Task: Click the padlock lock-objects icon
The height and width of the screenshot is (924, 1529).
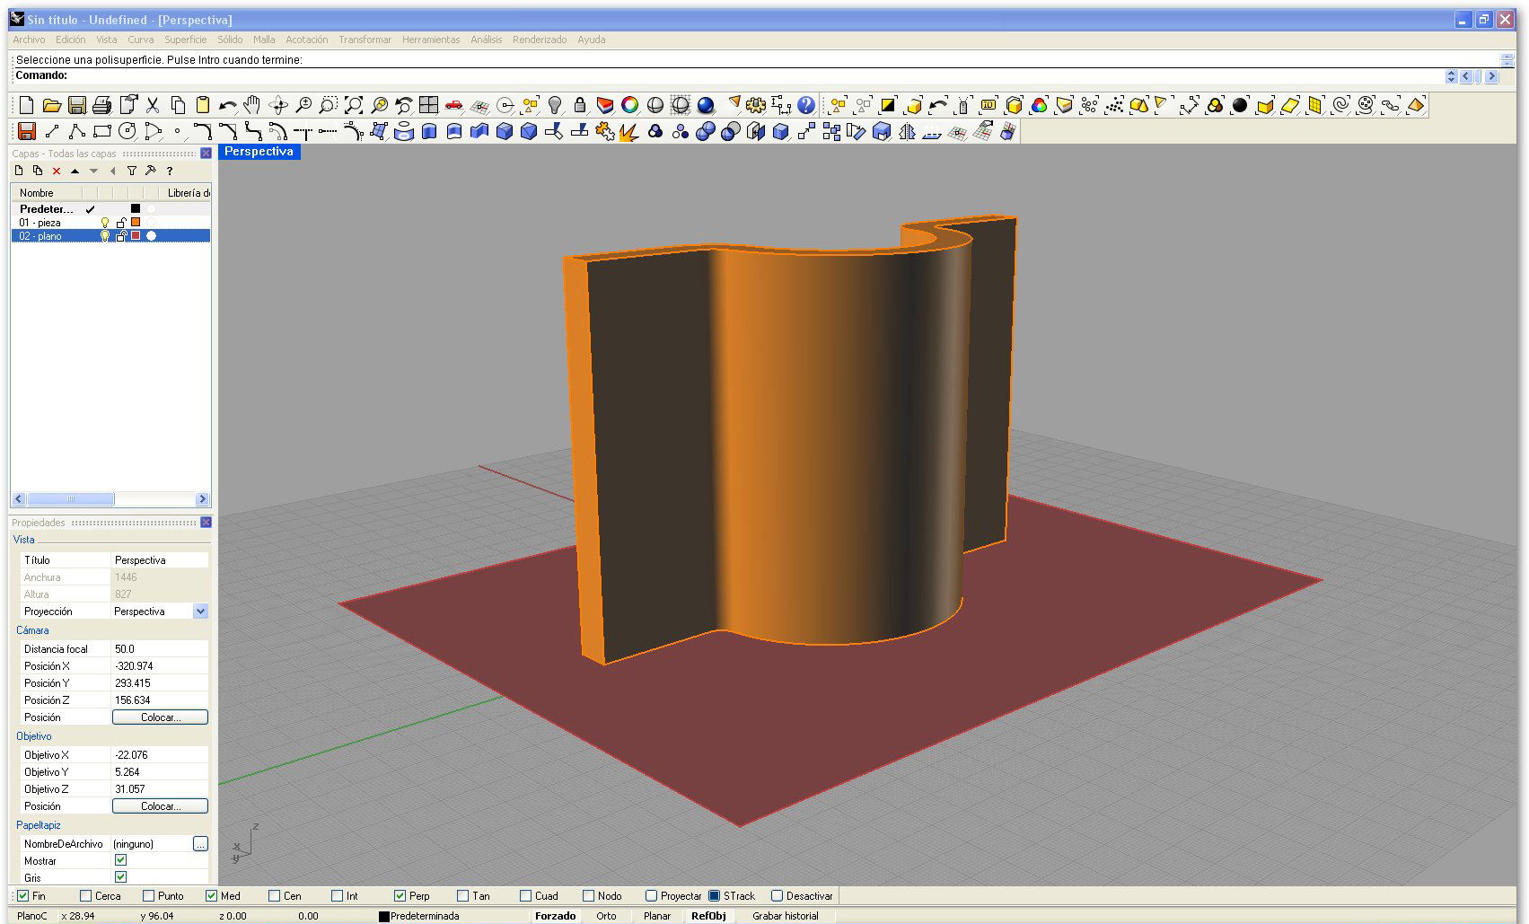Action: coord(580,105)
